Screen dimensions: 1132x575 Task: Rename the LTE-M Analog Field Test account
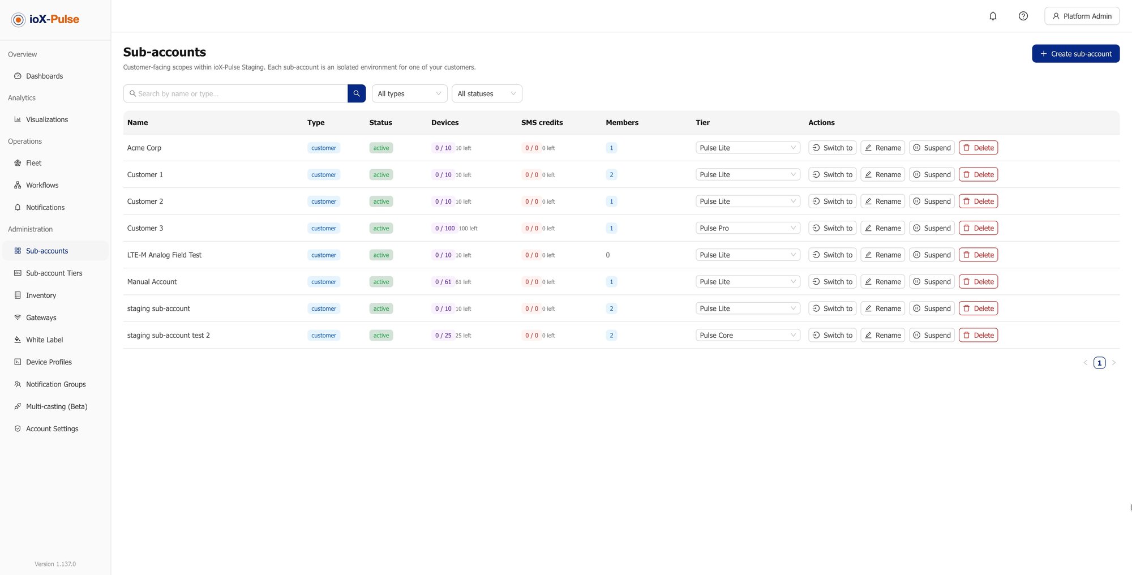click(882, 255)
